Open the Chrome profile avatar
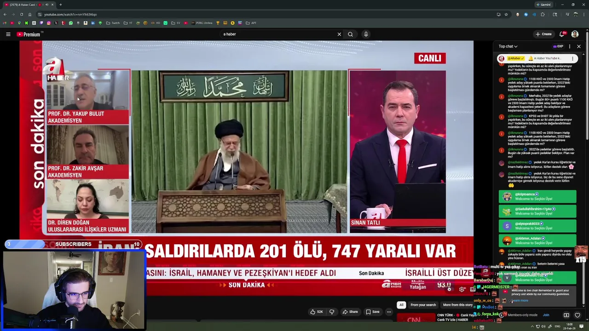Screen dimensions: 589x331 tap(576, 14)
